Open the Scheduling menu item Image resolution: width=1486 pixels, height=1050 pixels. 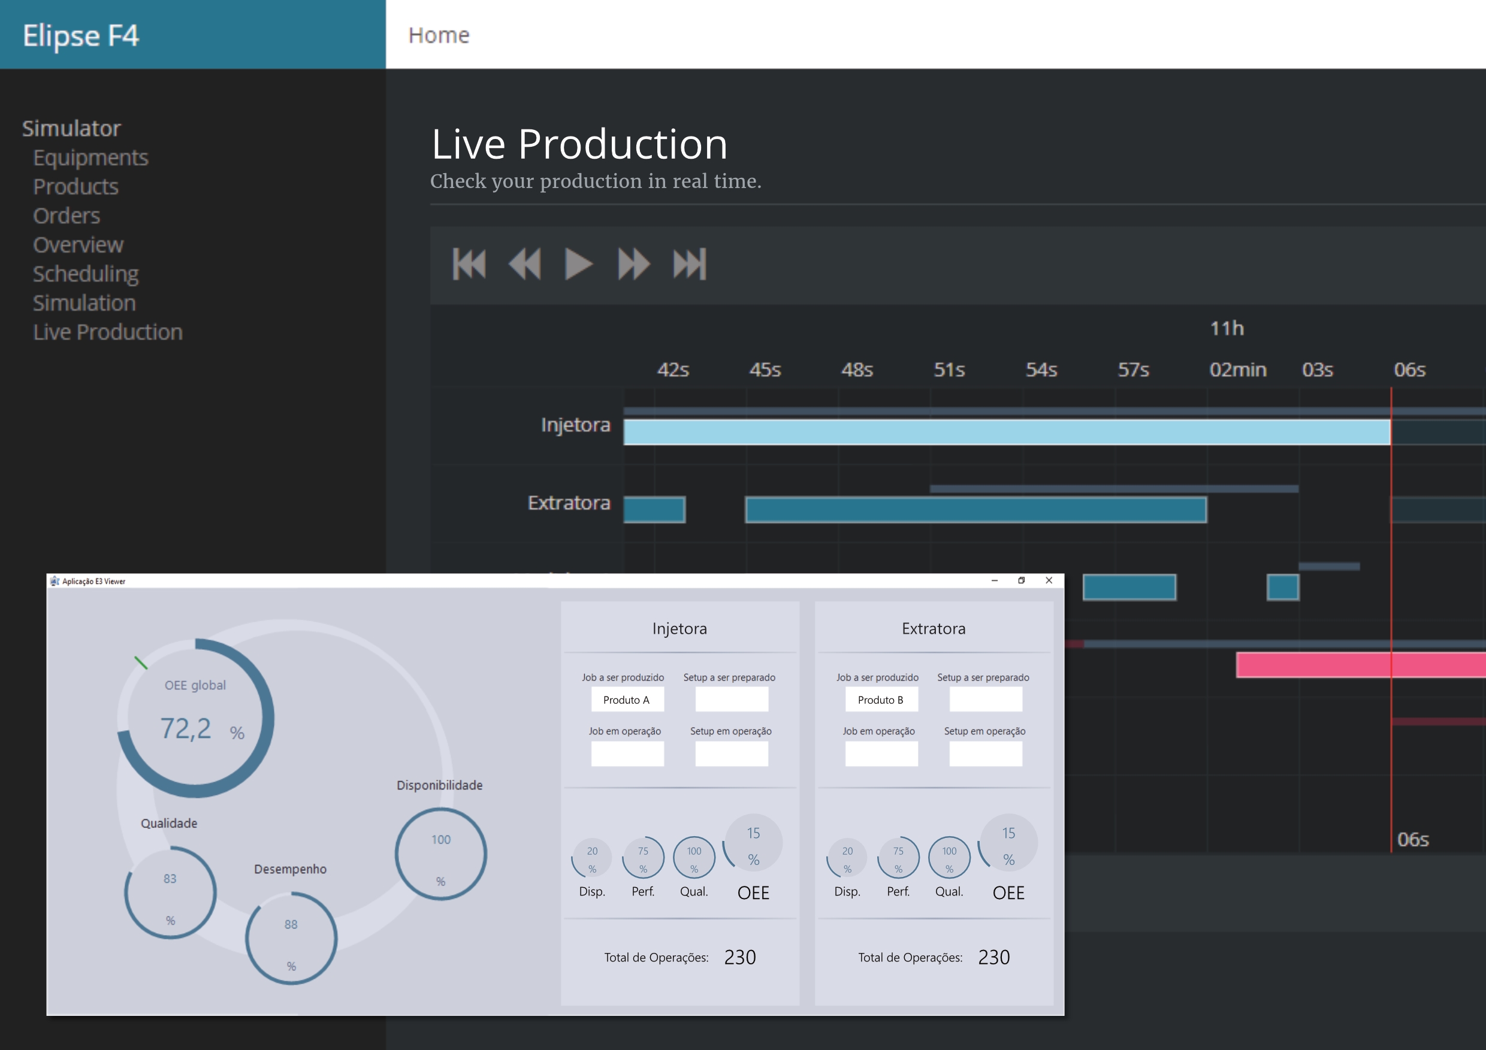(86, 274)
